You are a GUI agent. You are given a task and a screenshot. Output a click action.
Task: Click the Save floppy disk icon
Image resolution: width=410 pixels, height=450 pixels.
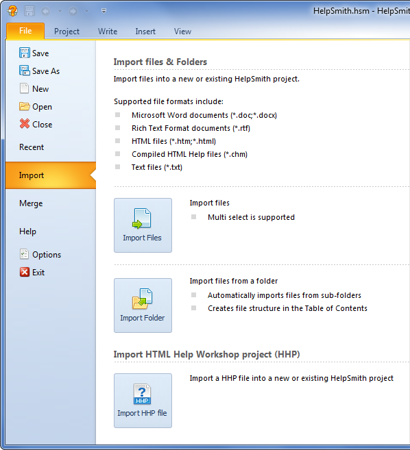(x=25, y=53)
